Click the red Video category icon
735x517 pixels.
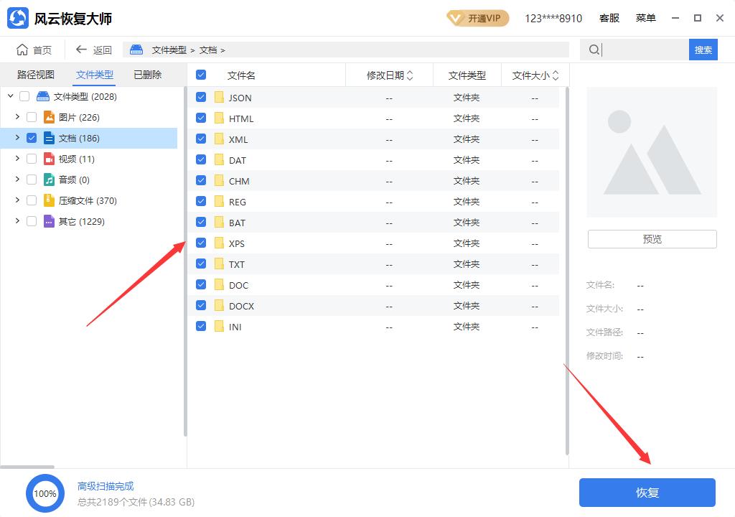pyautogui.click(x=49, y=159)
